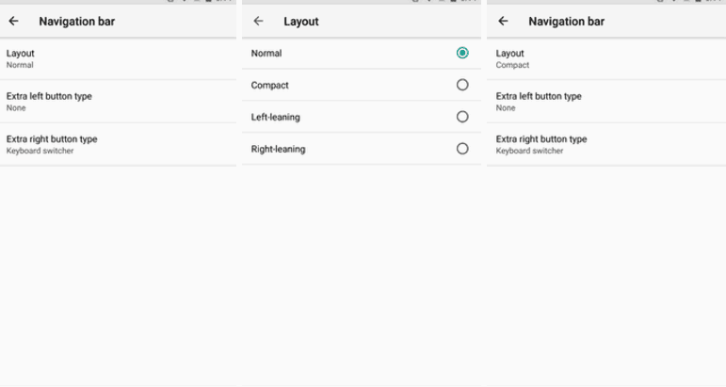Image resolution: width=726 pixels, height=387 pixels.
Task: Select the Normal radio button
Action: [x=461, y=54]
